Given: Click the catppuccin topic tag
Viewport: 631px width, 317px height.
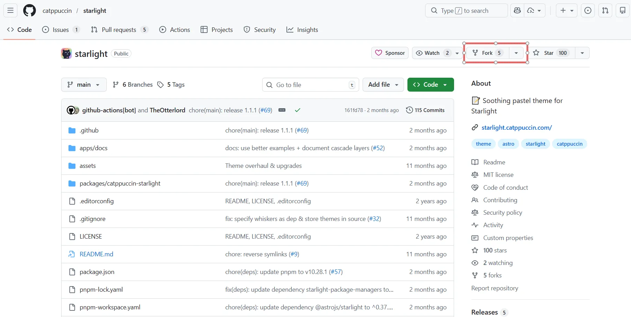Looking at the screenshot, I should (x=569, y=144).
